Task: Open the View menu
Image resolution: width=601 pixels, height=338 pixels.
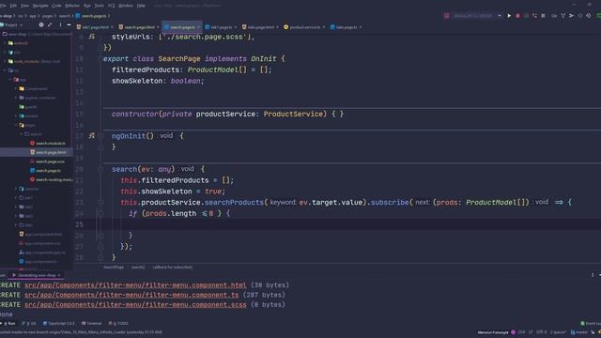Action: click(x=25, y=6)
